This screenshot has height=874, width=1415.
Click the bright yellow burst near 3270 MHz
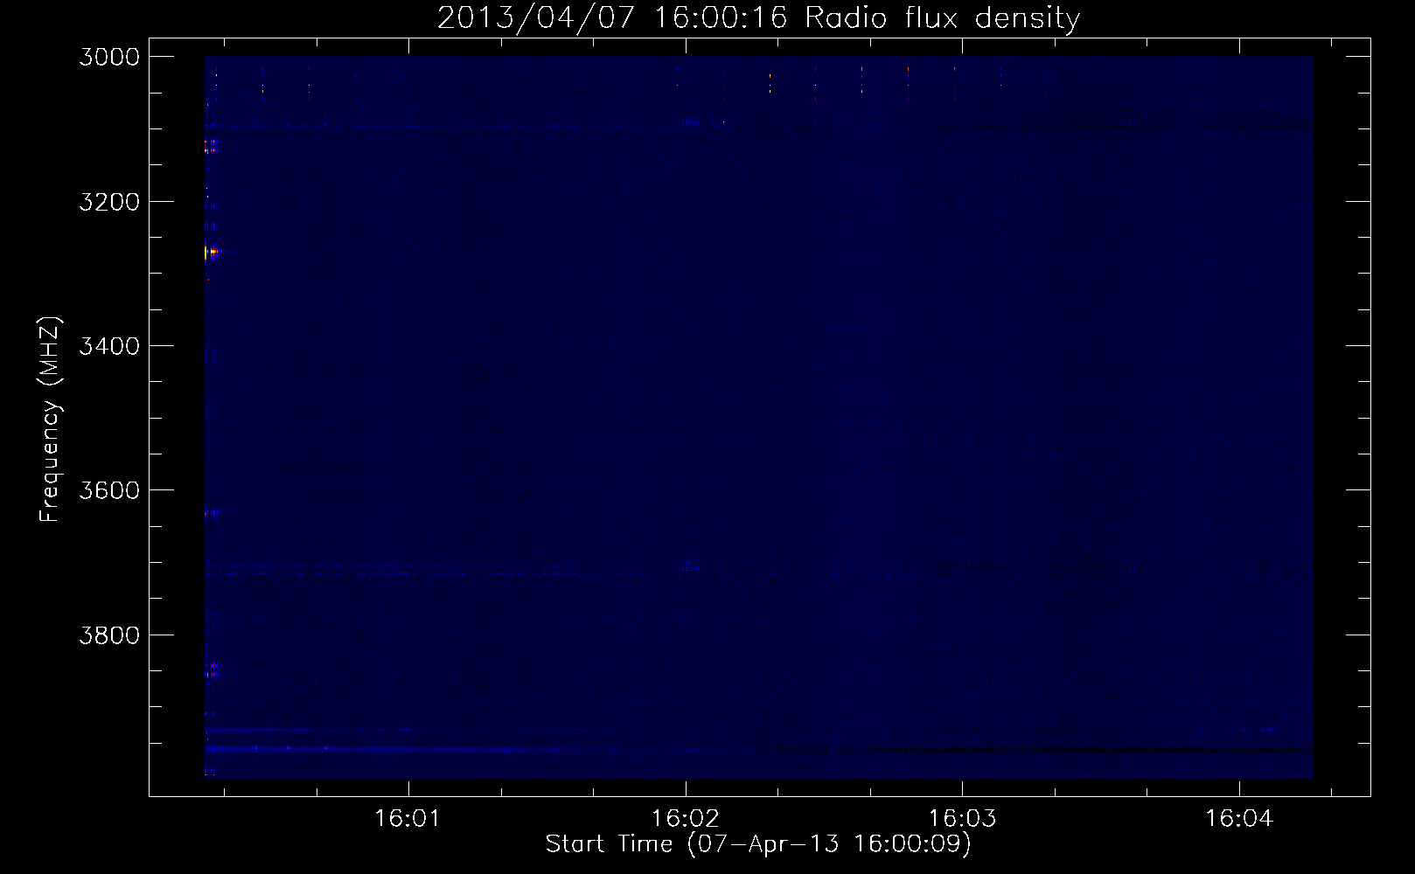[x=211, y=253]
